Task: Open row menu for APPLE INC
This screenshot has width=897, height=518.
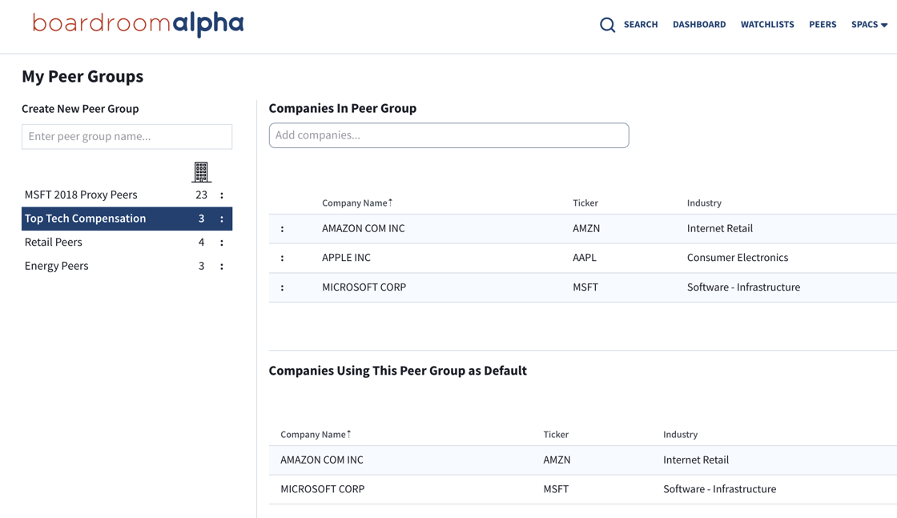Action: (282, 258)
